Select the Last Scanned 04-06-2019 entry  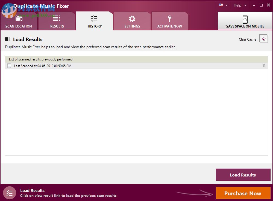pyautogui.click(x=137, y=66)
